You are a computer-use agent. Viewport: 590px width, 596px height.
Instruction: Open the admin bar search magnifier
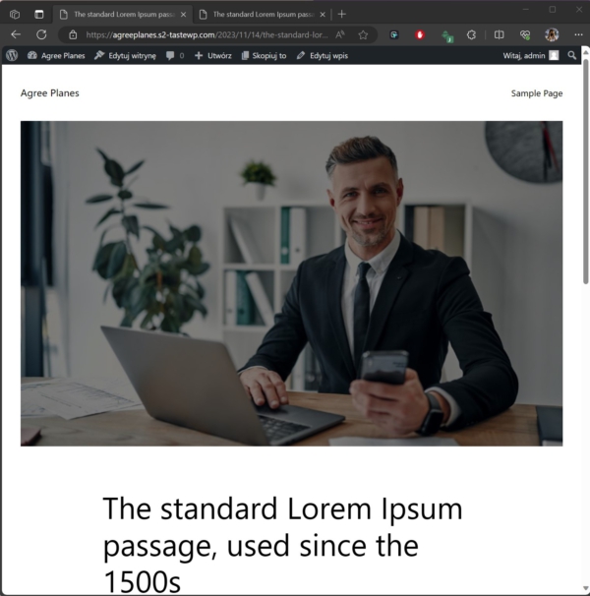click(571, 55)
